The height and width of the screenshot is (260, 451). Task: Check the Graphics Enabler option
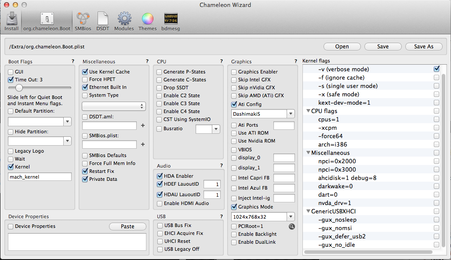(x=234, y=72)
